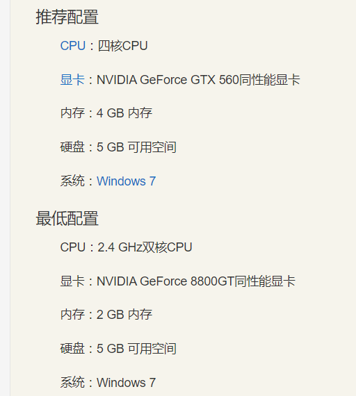Open the blue Windows 7 link
Screen dimensions: 356x396
(x=126, y=181)
